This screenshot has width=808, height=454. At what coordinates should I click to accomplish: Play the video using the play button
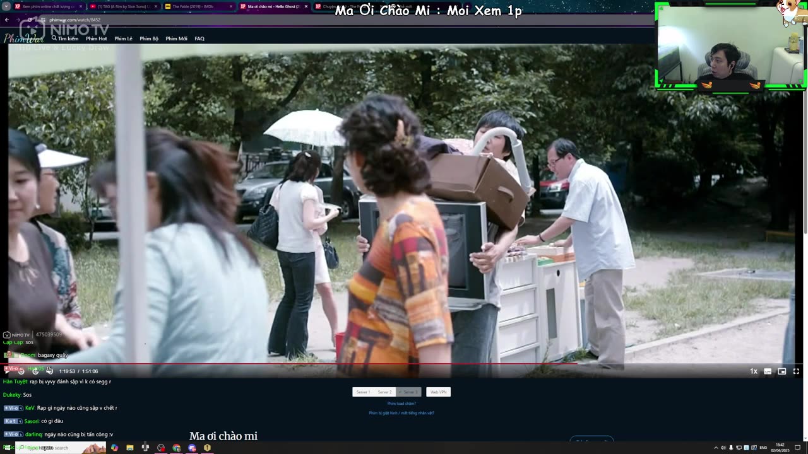7,371
